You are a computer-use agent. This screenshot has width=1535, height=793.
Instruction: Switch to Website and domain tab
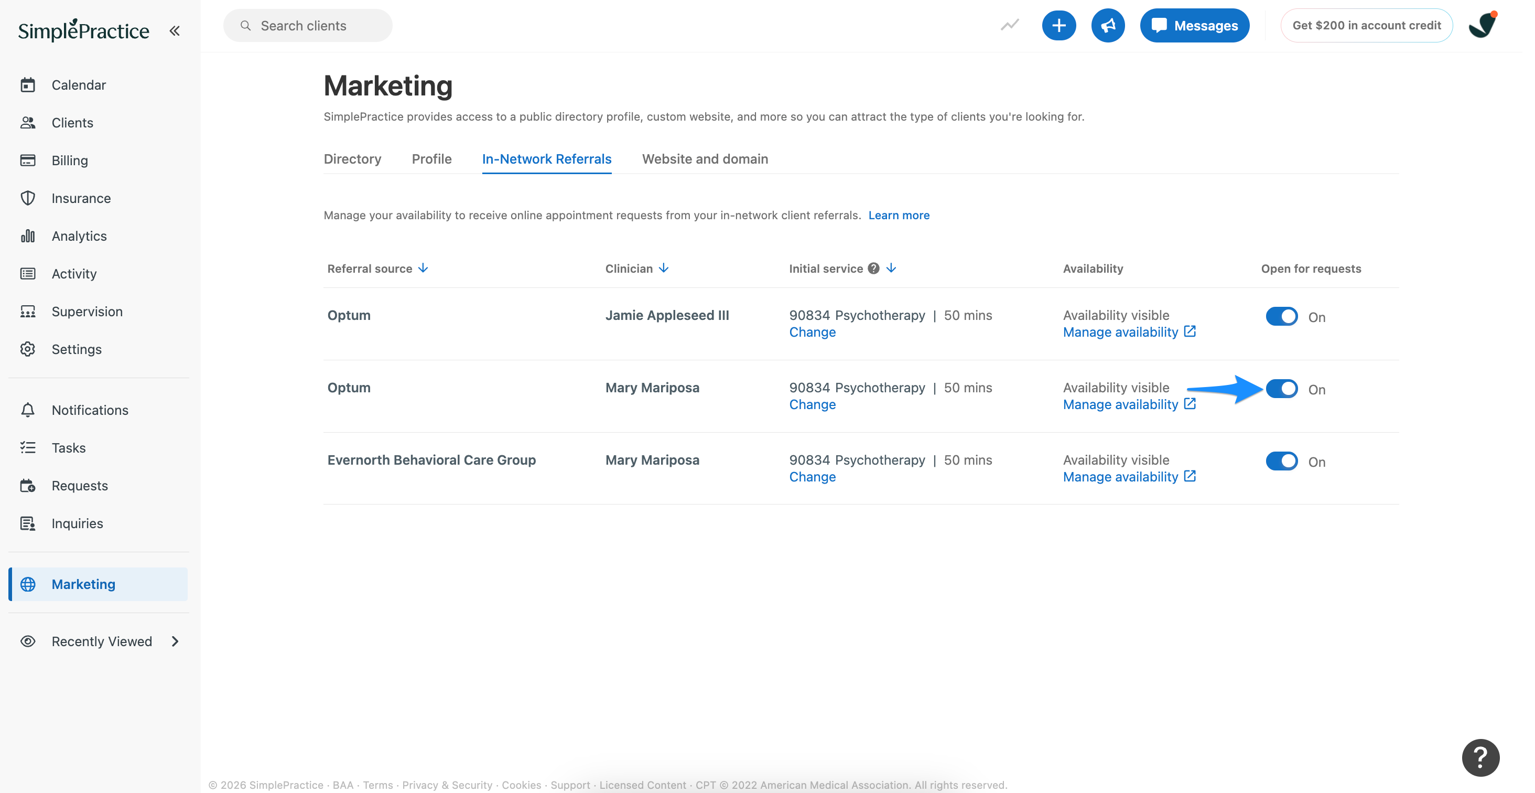click(705, 158)
